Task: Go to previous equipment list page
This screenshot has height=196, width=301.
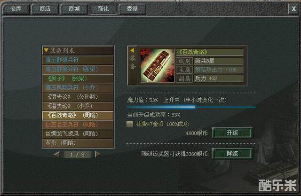Action: point(57,154)
